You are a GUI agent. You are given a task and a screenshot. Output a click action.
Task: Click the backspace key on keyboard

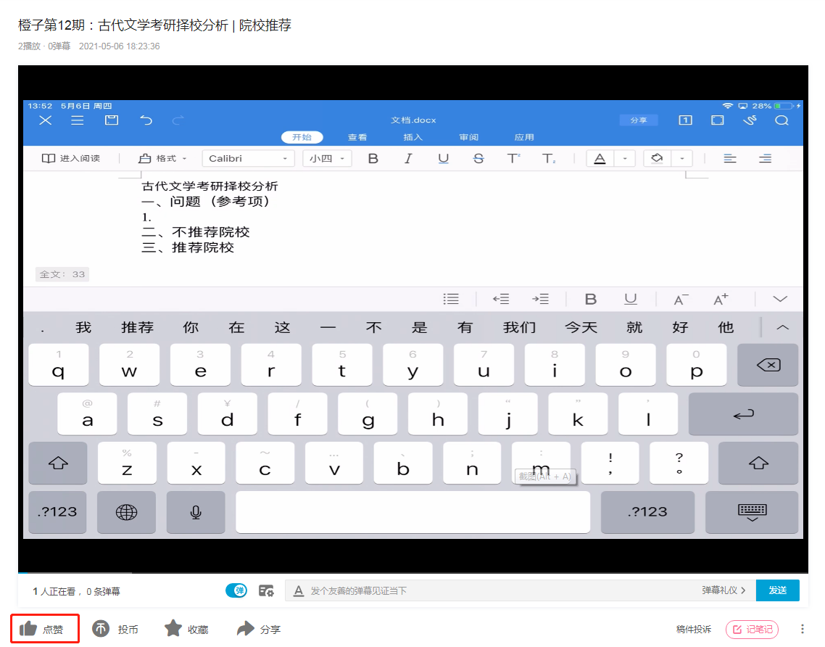point(768,365)
